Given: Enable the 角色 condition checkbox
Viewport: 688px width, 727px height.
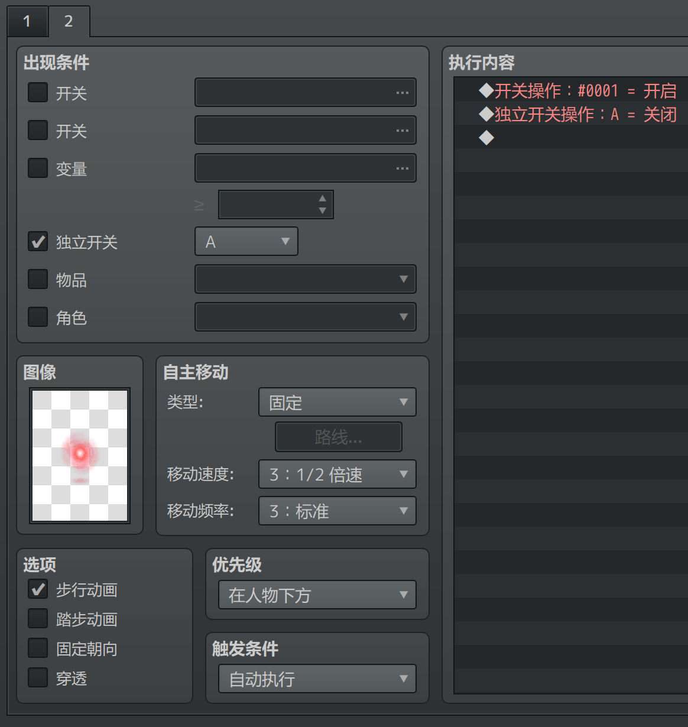Looking at the screenshot, I should click(x=38, y=317).
